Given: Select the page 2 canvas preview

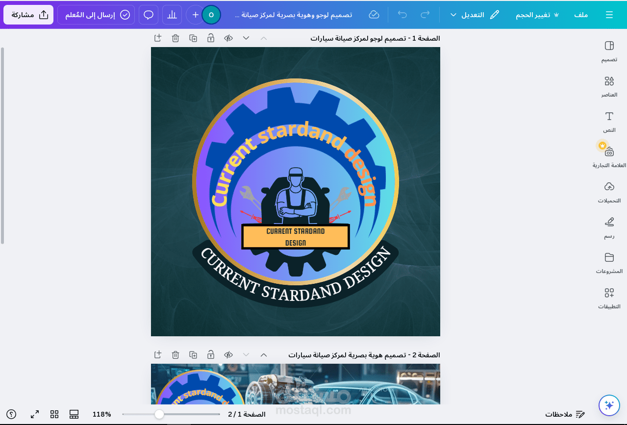Looking at the screenshot, I should tap(296, 384).
